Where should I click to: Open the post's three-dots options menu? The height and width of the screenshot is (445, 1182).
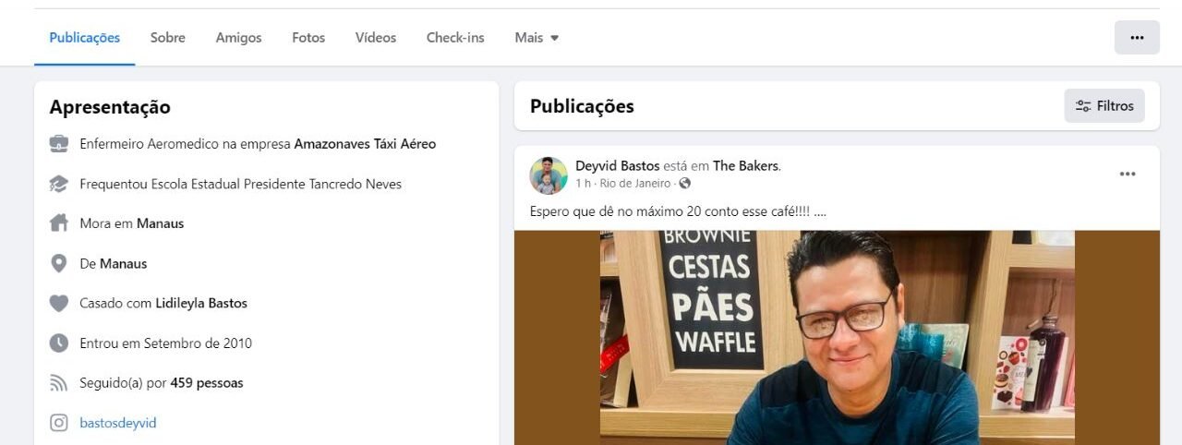click(x=1128, y=174)
